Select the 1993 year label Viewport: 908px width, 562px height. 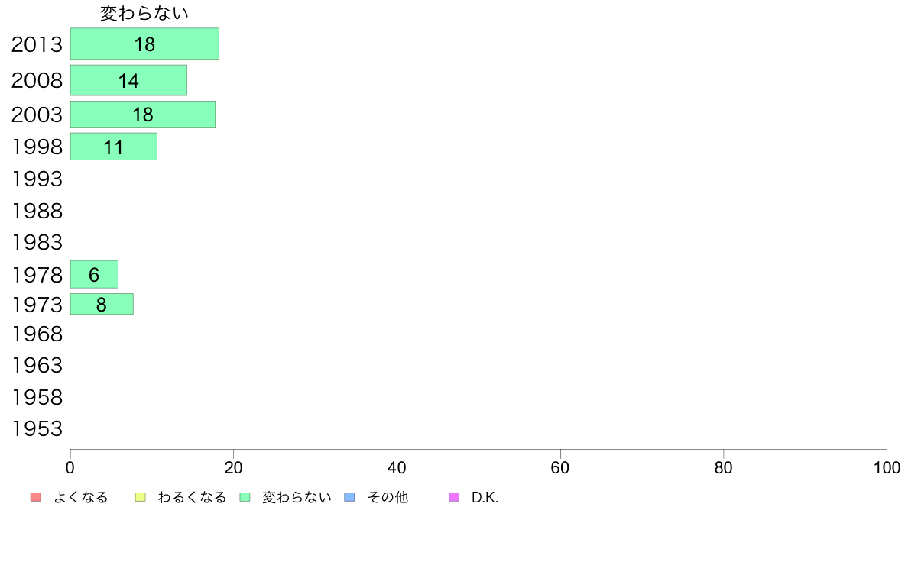37,179
